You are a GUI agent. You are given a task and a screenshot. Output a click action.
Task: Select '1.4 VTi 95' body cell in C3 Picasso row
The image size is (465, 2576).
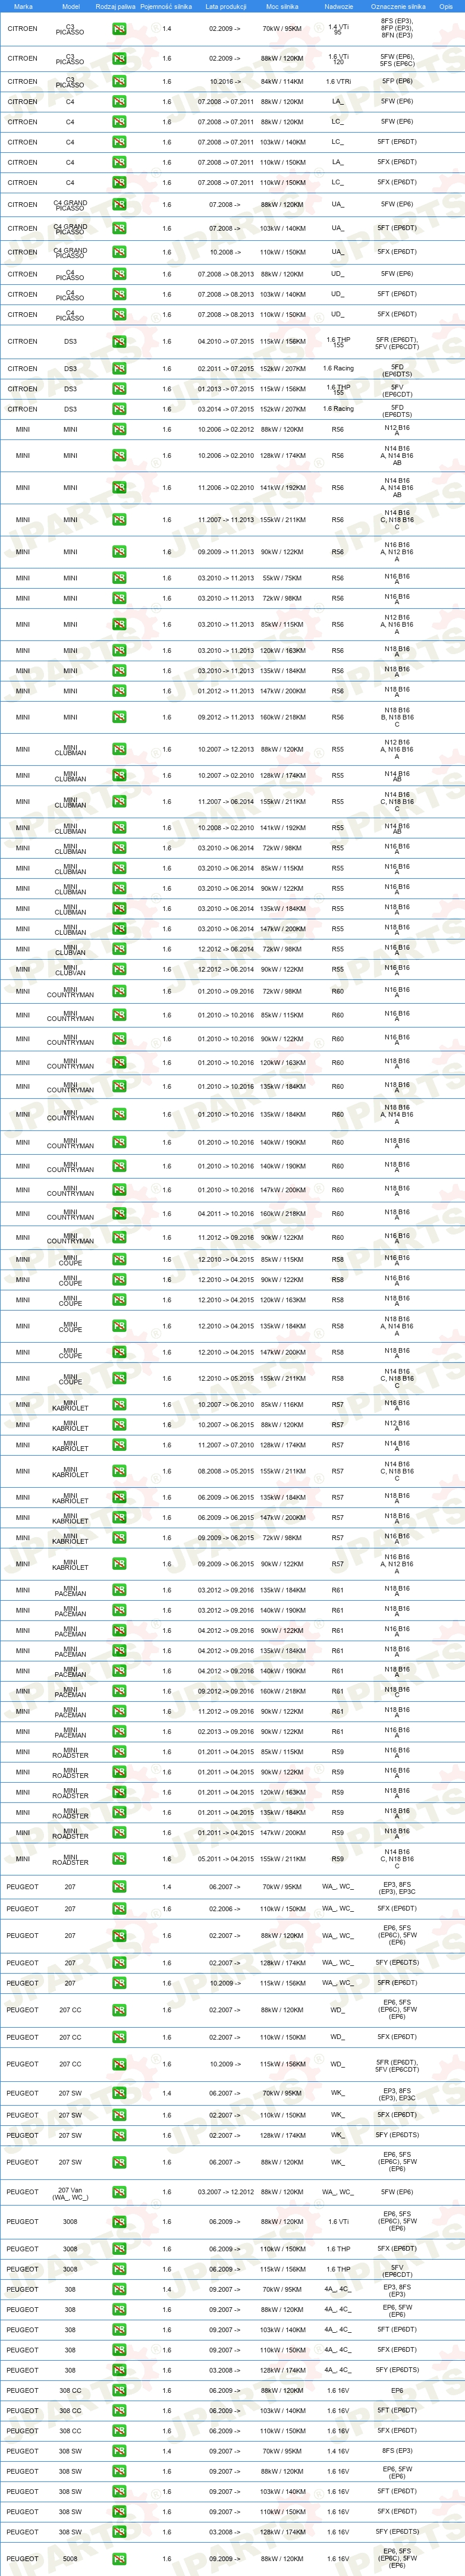(x=338, y=30)
